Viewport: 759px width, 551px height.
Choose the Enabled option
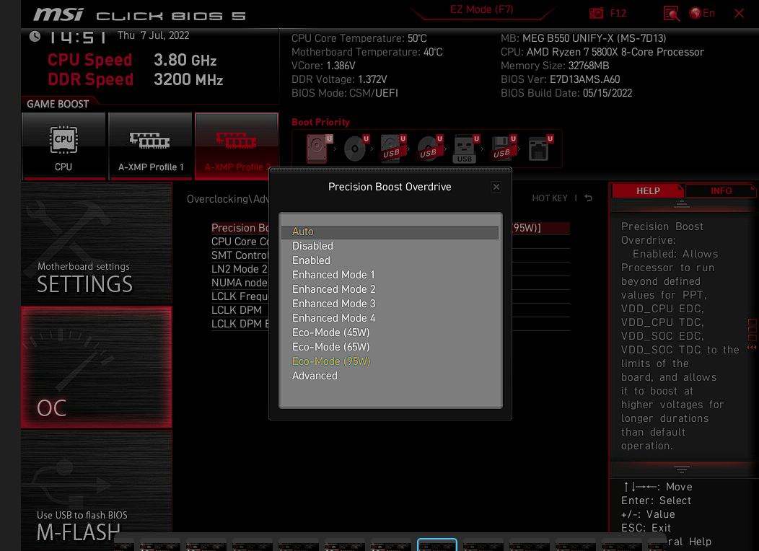click(x=390, y=261)
